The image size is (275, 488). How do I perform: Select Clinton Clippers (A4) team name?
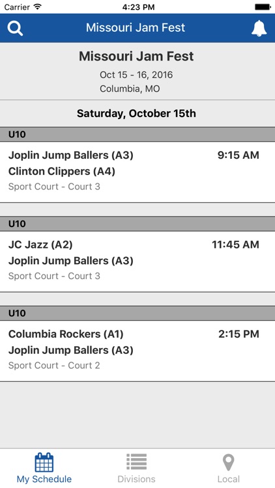62,171
